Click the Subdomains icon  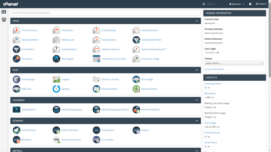pyautogui.click(x=96, y=130)
